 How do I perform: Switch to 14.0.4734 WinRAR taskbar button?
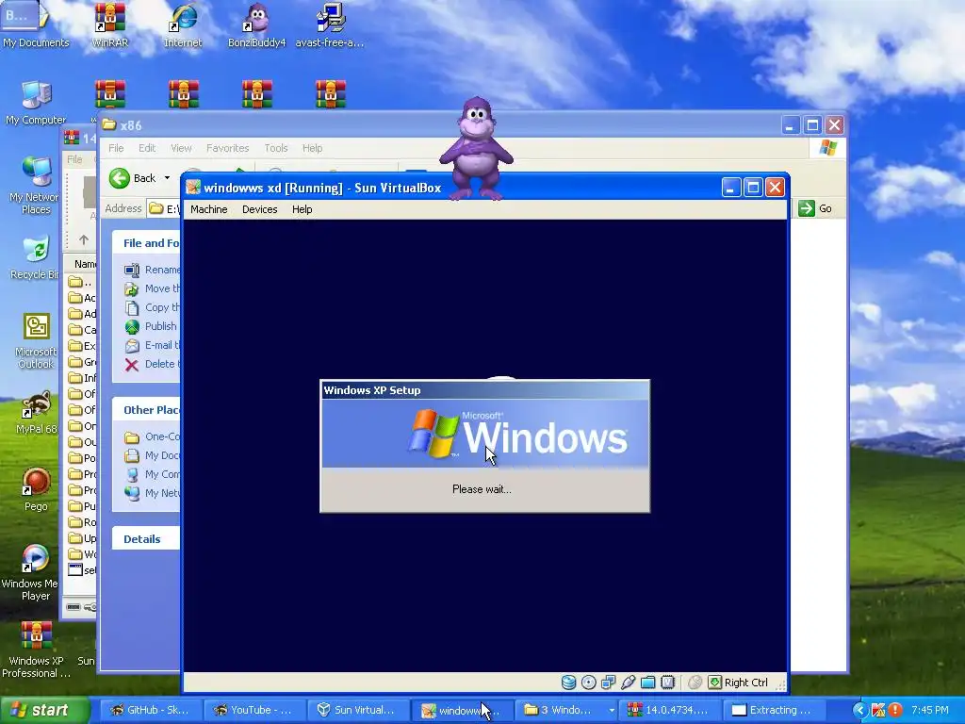[x=670, y=710]
